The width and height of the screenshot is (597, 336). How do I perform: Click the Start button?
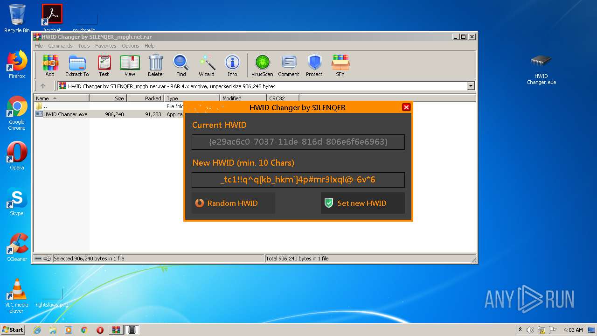[x=13, y=330]
